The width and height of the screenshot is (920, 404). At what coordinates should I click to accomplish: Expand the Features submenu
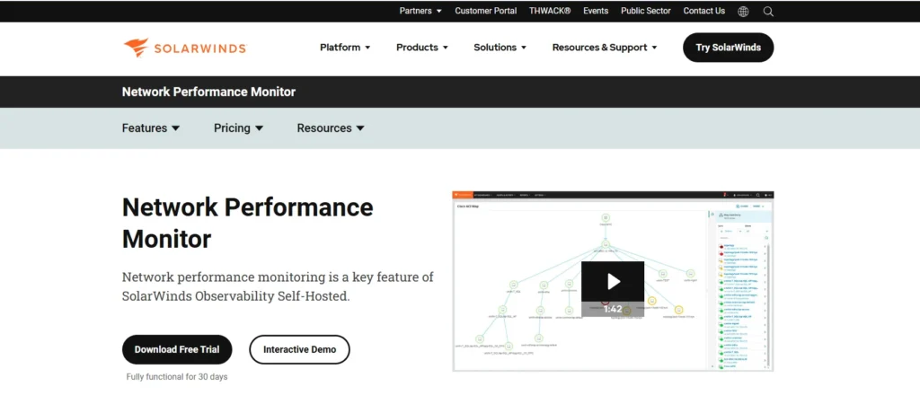pos(151,127)
